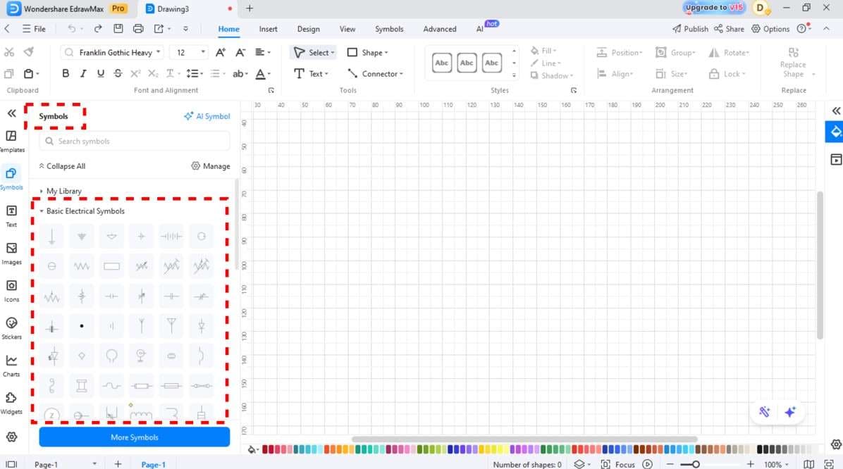The height and width of the screenshot is (469, 843).
Task: Toggle bold text formatting
Action: pyautogui.click(x=65, y=73)
